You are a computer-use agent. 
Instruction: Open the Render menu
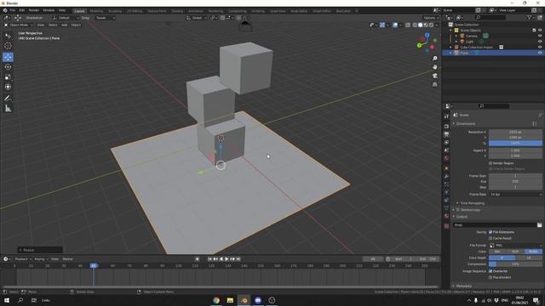point(34,10)
